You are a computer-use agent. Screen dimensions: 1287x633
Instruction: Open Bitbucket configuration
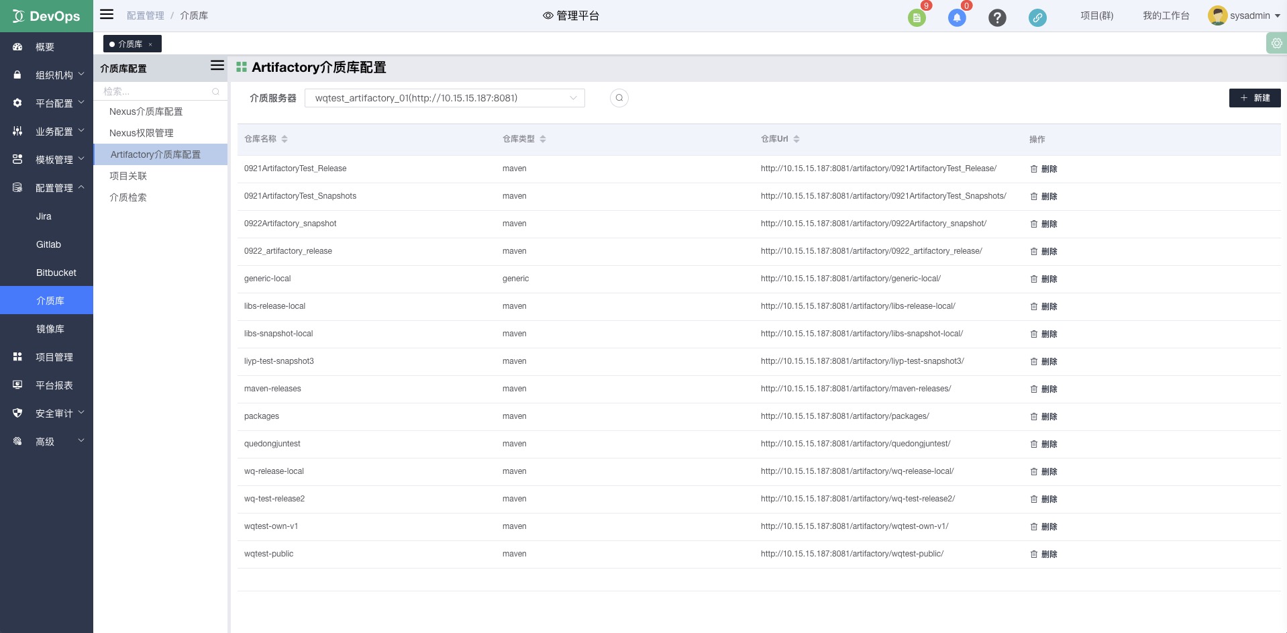tap(46, 273)
